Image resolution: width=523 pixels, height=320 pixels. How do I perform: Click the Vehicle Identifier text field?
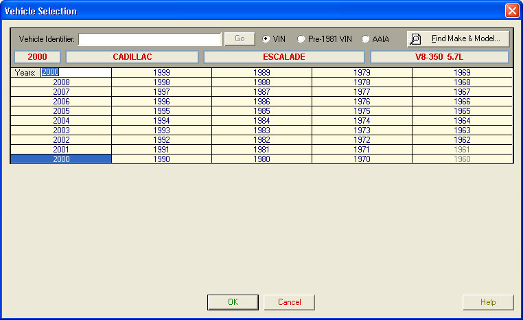[x=150, y=39]
